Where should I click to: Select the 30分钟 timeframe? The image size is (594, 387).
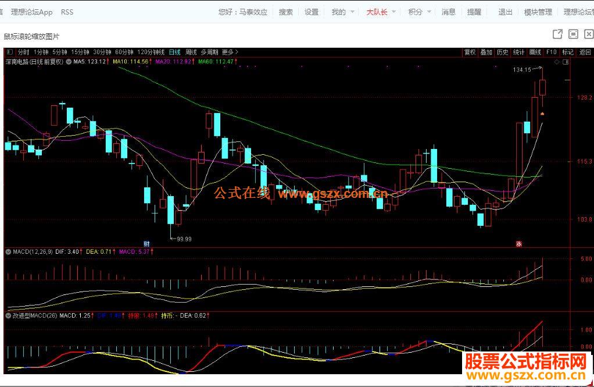tap(102, 52)
